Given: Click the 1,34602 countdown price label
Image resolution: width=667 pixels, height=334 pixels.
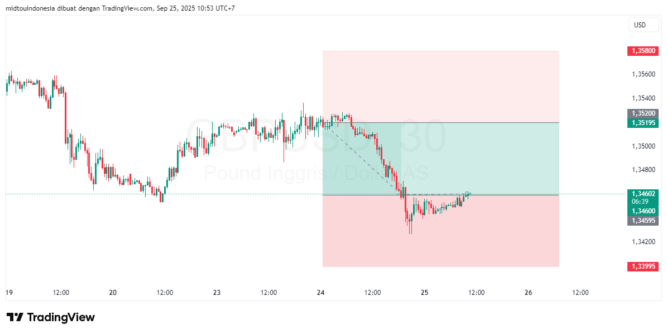Looking at the screenshot, I should point(643,194).
